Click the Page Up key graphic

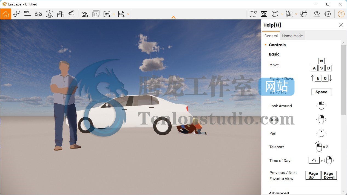[x=313, y=175]
